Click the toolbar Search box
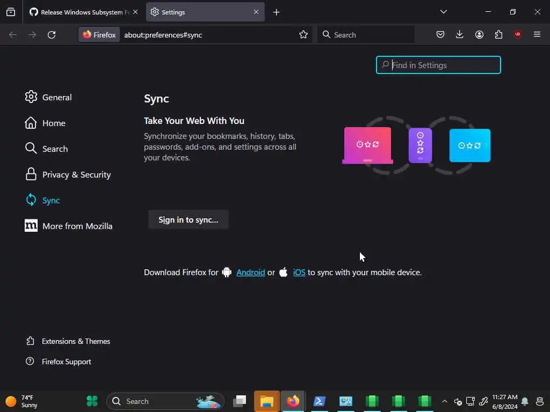Viewport: 550px width, 412px height. pyautogui.click(x=366, y=35)
